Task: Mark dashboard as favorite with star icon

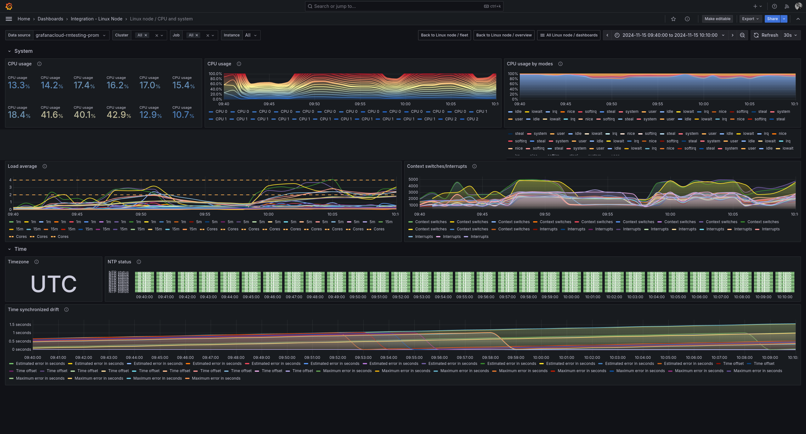Action: (673, 19)
